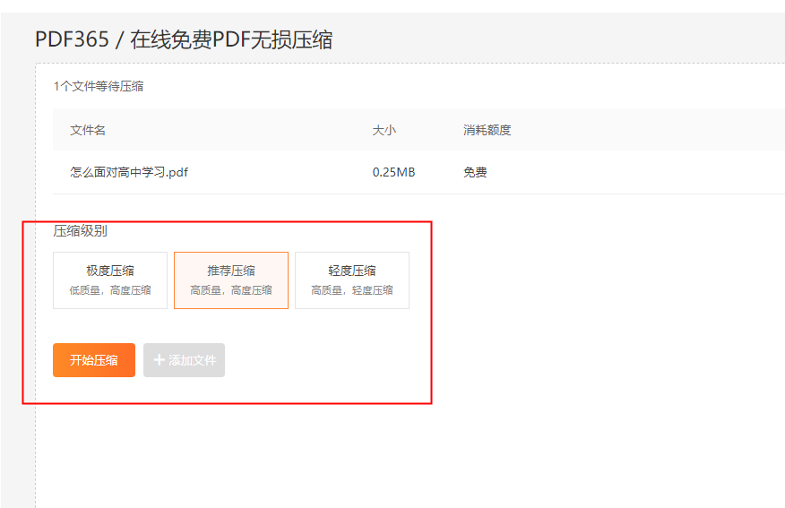The image size is (785, 508).
Task: Click the 文件名 column header
Action: pos(88,130)
